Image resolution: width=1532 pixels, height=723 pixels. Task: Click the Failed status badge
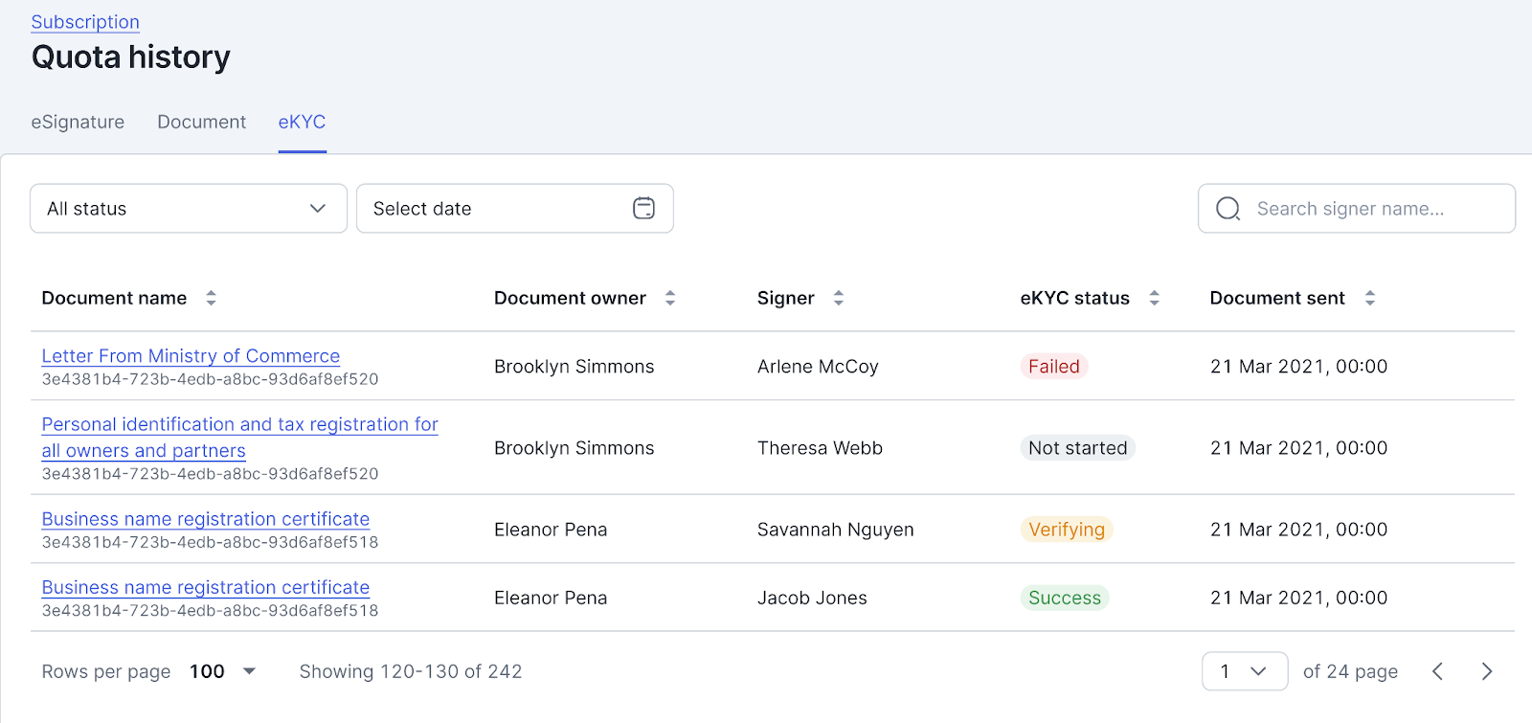(x=1053, y=367)
